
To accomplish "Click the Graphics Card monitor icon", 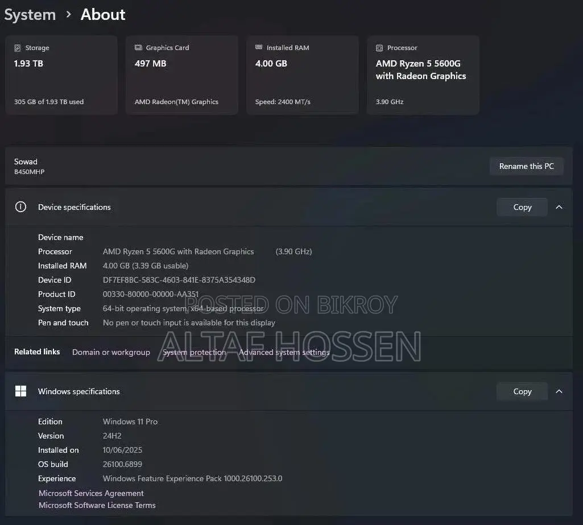I will (x=138, y=47).
